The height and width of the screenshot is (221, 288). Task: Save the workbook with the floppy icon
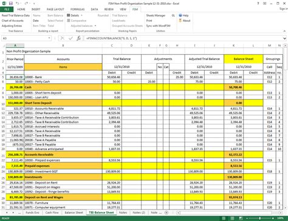click(11, 4)
